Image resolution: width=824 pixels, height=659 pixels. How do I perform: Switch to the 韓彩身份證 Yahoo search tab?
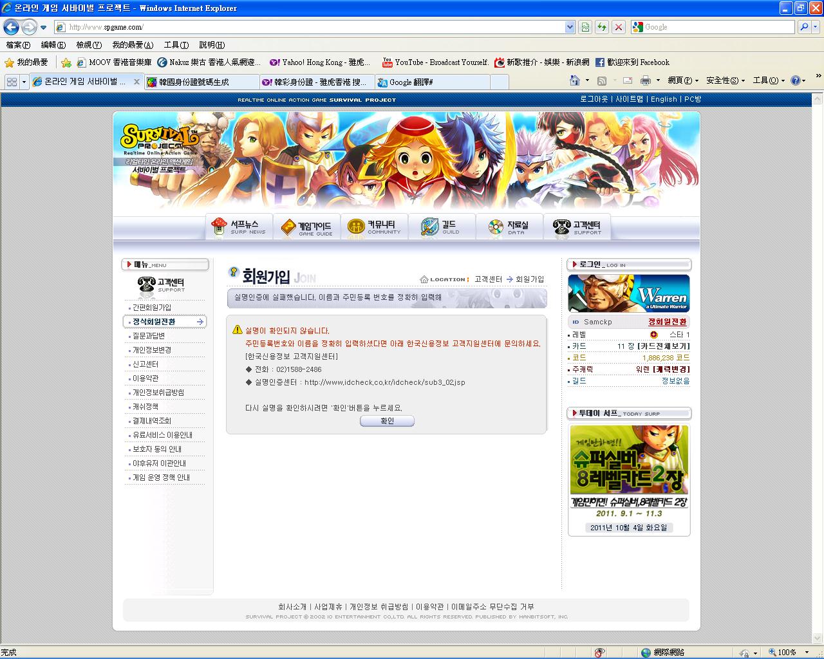(x=317, y=82)
